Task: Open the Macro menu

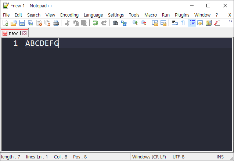Action: click(151, 15)
